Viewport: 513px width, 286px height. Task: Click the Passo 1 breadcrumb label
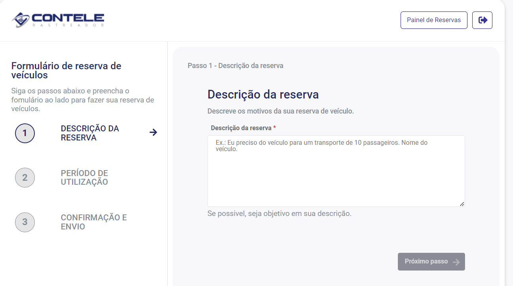tap(236, 65)
